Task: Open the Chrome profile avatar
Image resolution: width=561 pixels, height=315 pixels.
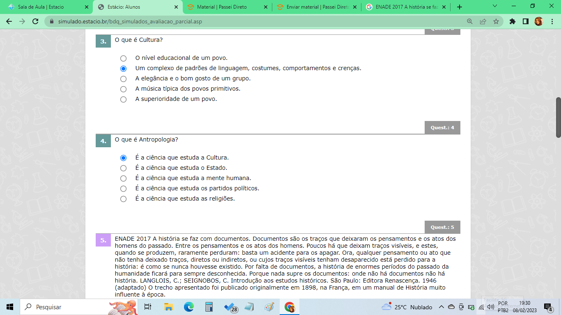Action: [538, 22]
